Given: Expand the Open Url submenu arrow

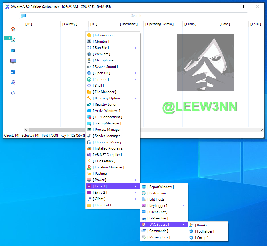Looking at the screenshot, I should (135, 73).
